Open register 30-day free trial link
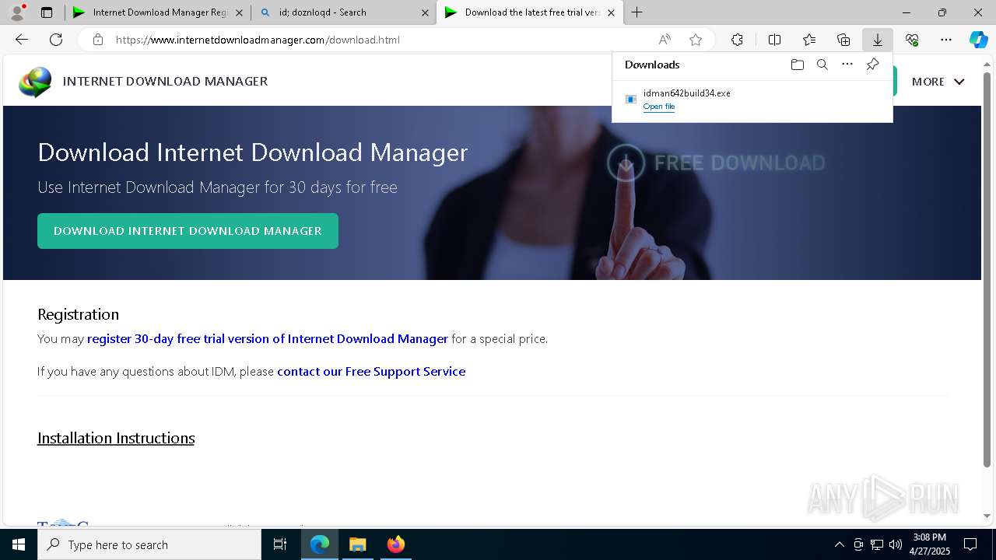The image size is (996, 560). (268, 339)
